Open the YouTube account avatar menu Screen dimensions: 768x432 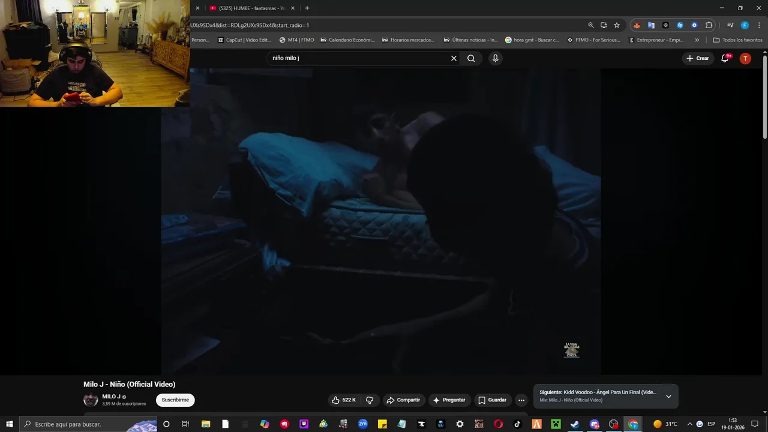point(745,58)
